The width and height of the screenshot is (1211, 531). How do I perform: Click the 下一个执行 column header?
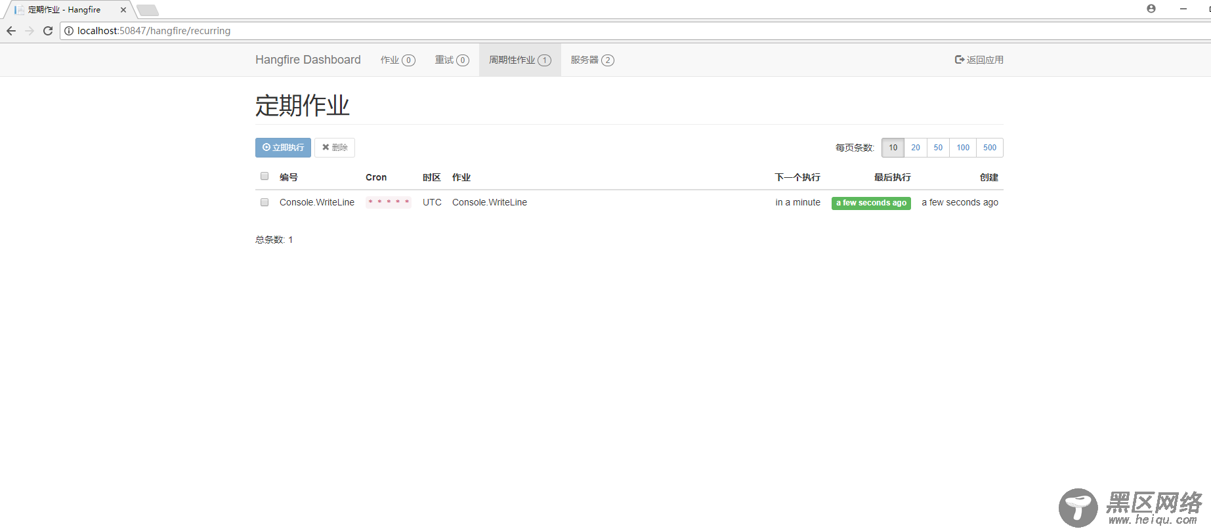pyautogui.click(x=797, y=177)
